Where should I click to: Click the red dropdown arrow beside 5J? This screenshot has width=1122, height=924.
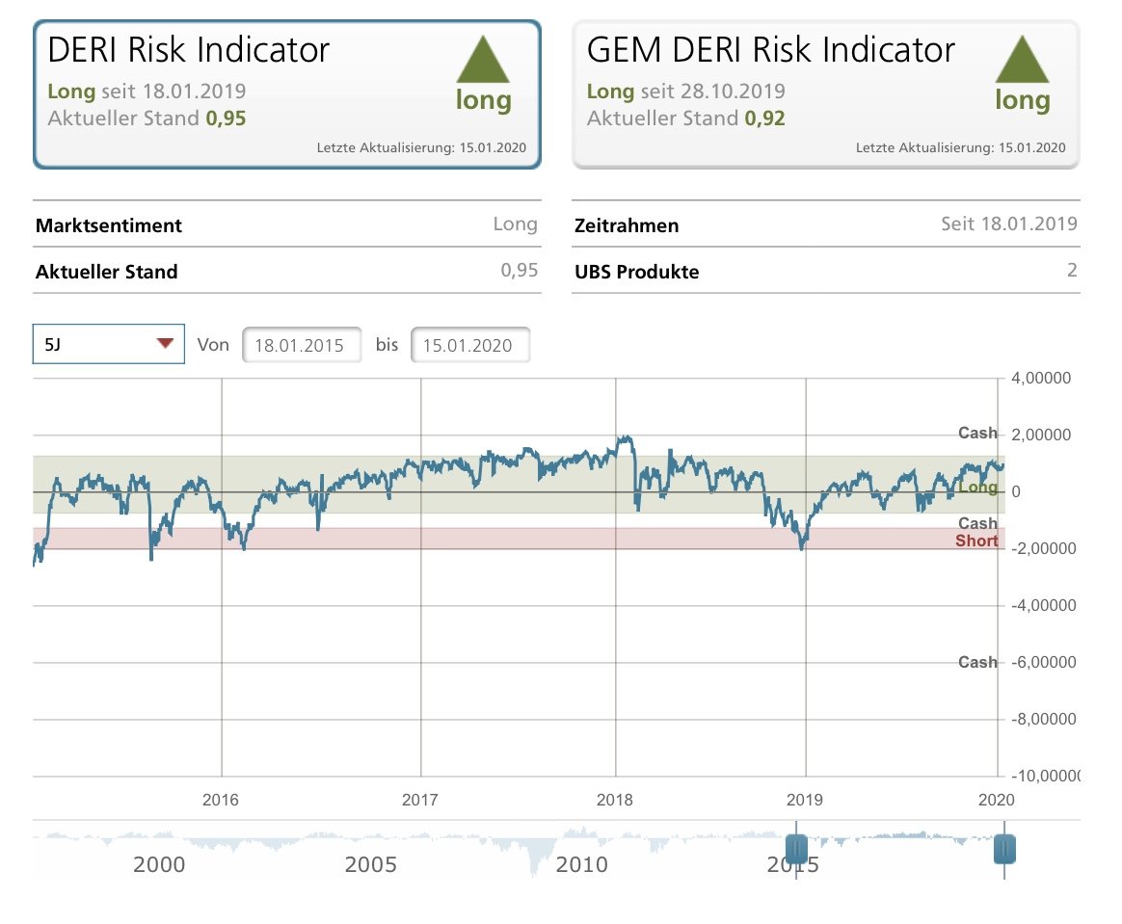pyautogui.click(x=165, y=344)
